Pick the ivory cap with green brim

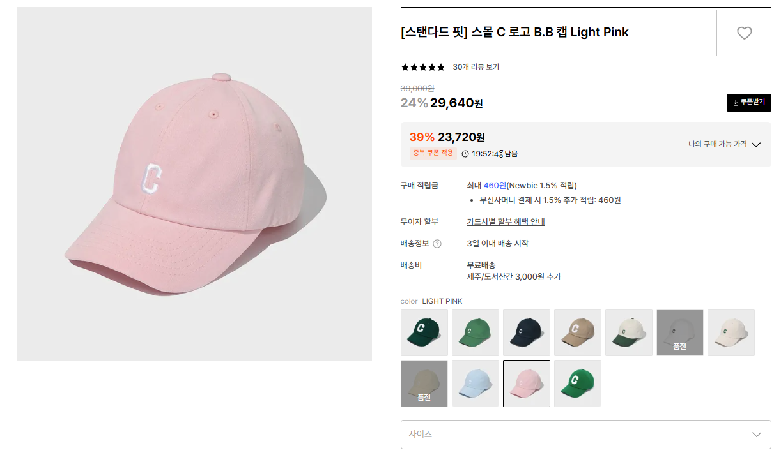click(x=629, y=332)
